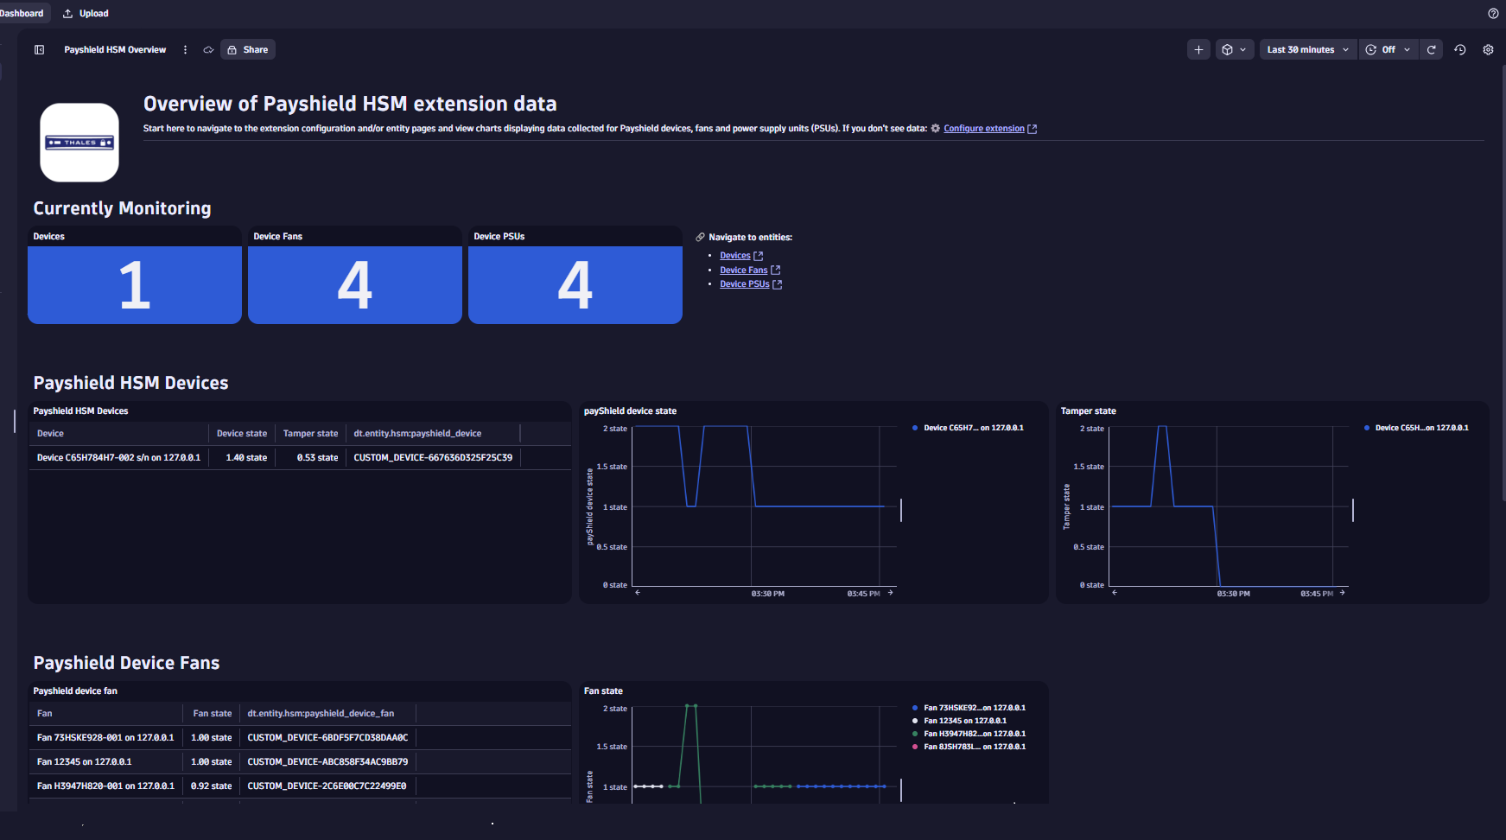Sort by the Device state column header

click(x=242, y=434)
